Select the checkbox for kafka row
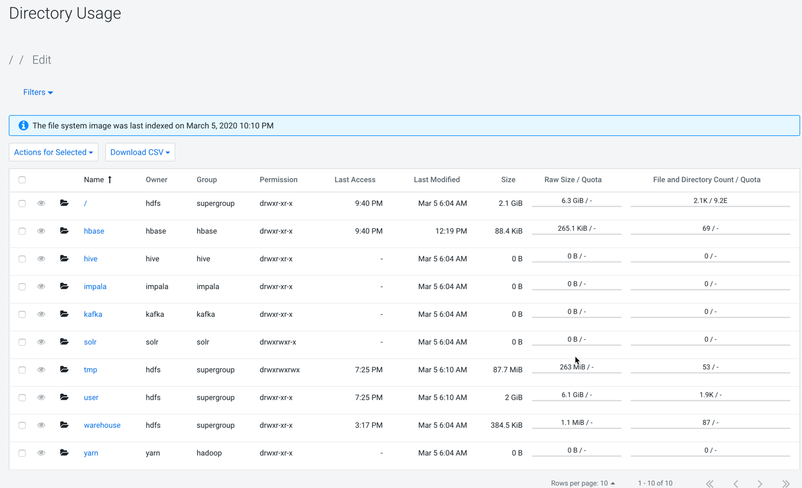 click(22, 314)
